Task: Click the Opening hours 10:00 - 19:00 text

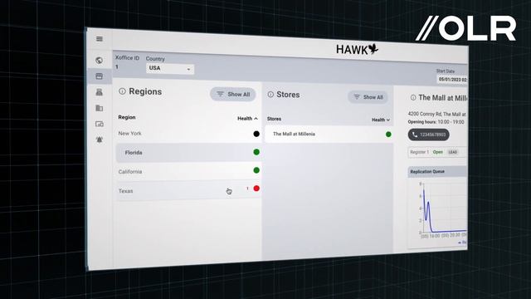Action: [436, 122]
